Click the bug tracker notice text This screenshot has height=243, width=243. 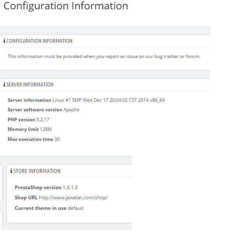tap(104, 56)
